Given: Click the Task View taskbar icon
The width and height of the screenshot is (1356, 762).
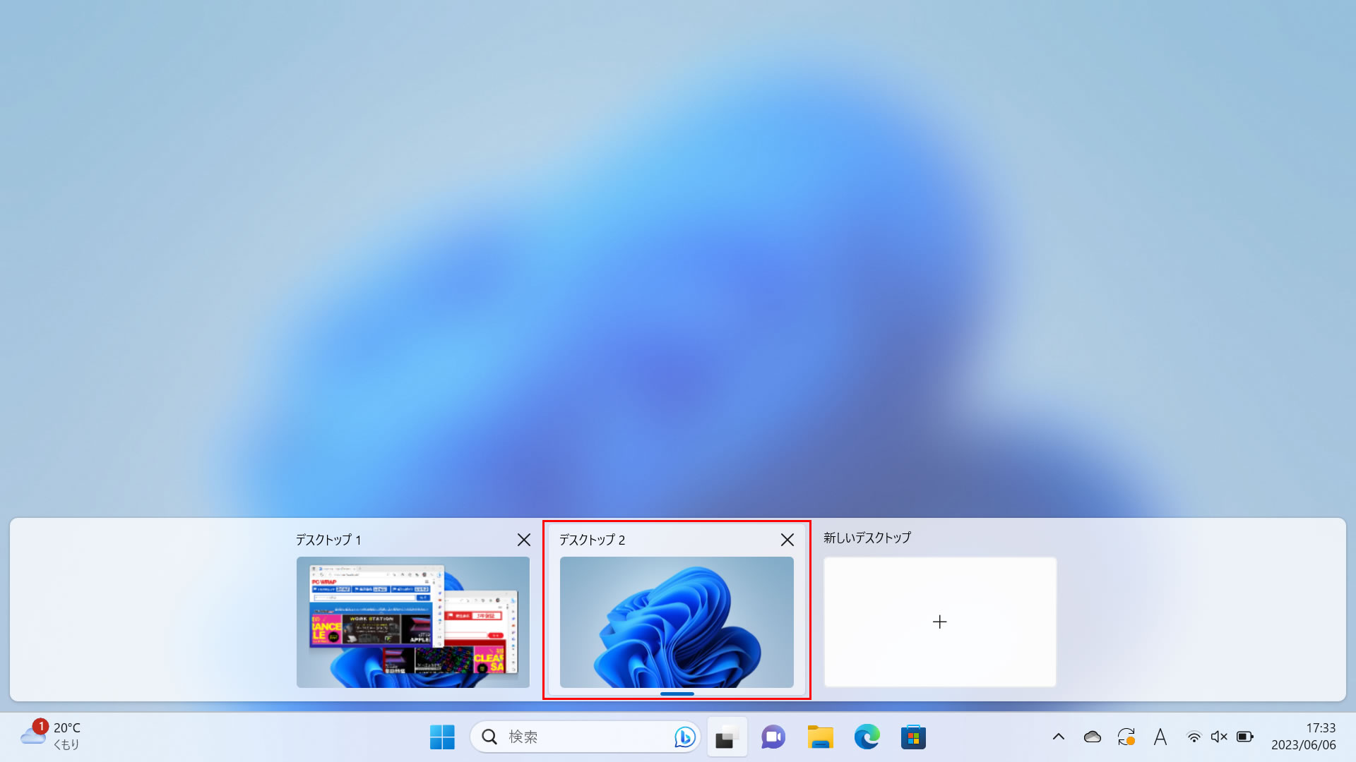Looking at the screenshot, I should point(727,737).
